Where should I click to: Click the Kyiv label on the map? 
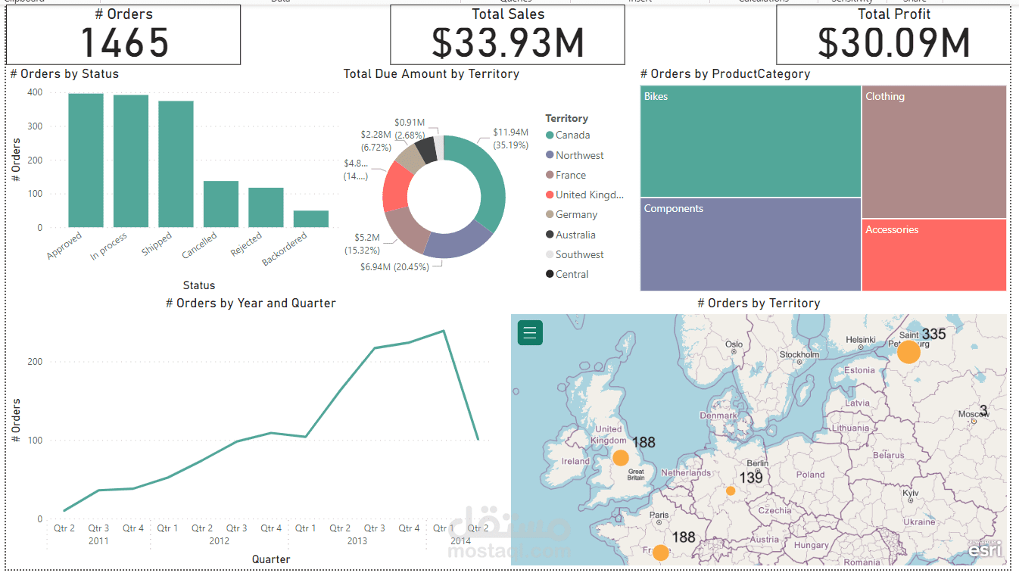pos(911,493)
